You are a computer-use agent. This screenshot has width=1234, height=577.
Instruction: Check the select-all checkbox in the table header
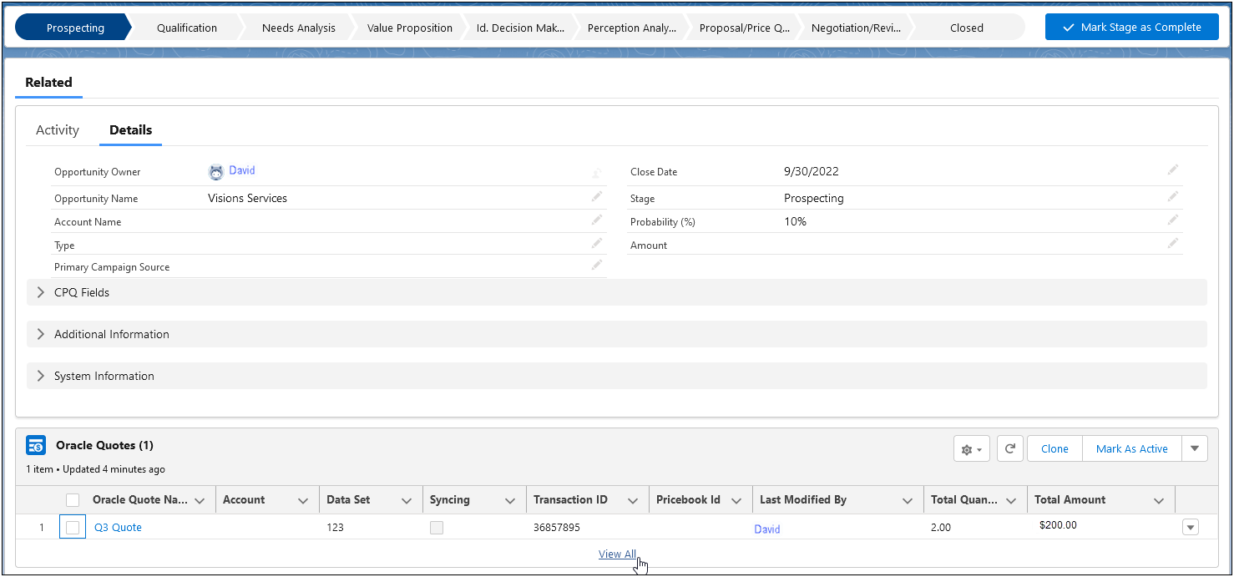72,499
